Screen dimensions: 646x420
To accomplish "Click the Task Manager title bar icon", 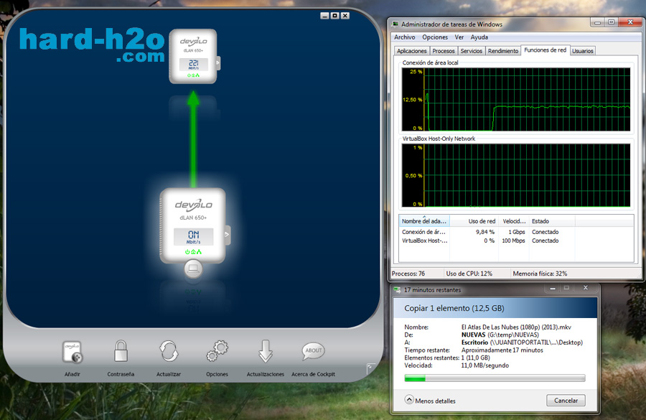I will coord(395,24).
